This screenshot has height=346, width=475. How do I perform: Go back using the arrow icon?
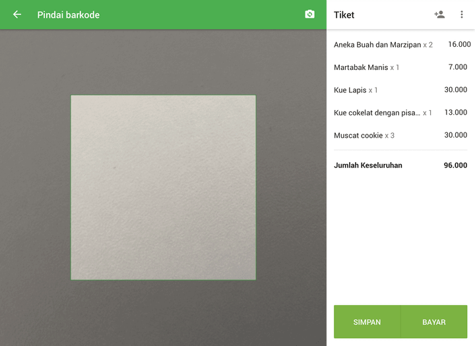coord(17,14)
